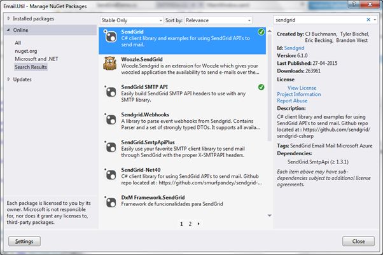Select the nuget.org source
This screenshot has width=383, height=255.
point(26,51)
